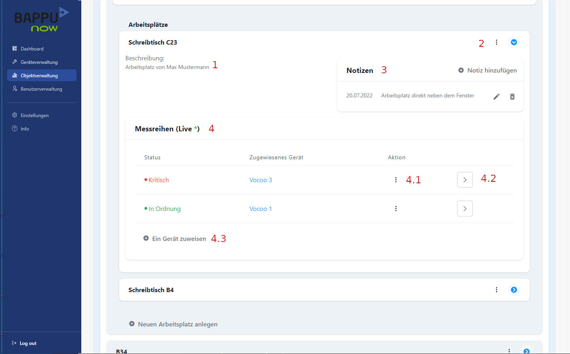The image size is (570, 354).
Task: Click the Zugewiesenes Gerät column header
Action: coord(276,157)
